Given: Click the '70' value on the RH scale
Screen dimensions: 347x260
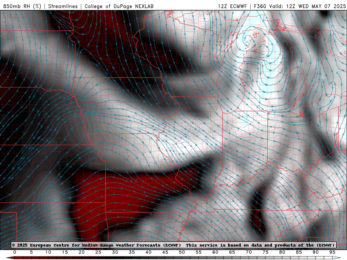Looking at the screenshot, I should point(249,252).
